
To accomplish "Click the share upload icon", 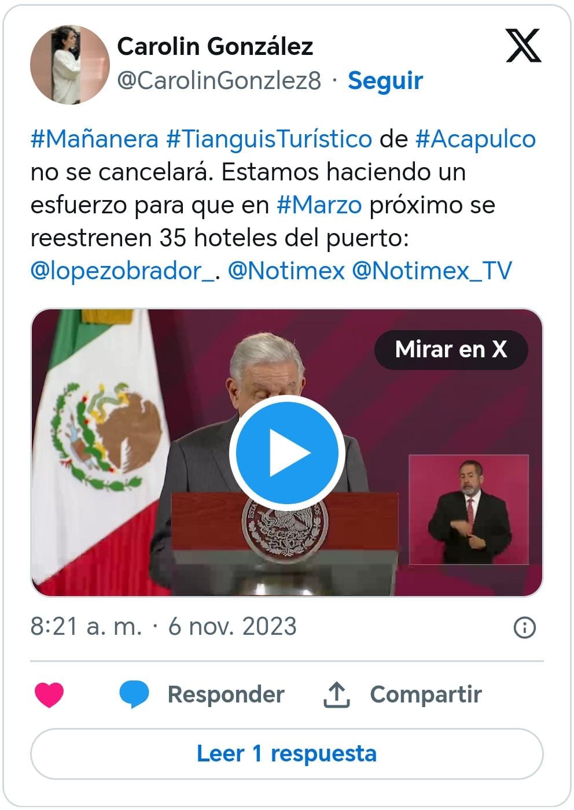I will [x=336, y=694].
